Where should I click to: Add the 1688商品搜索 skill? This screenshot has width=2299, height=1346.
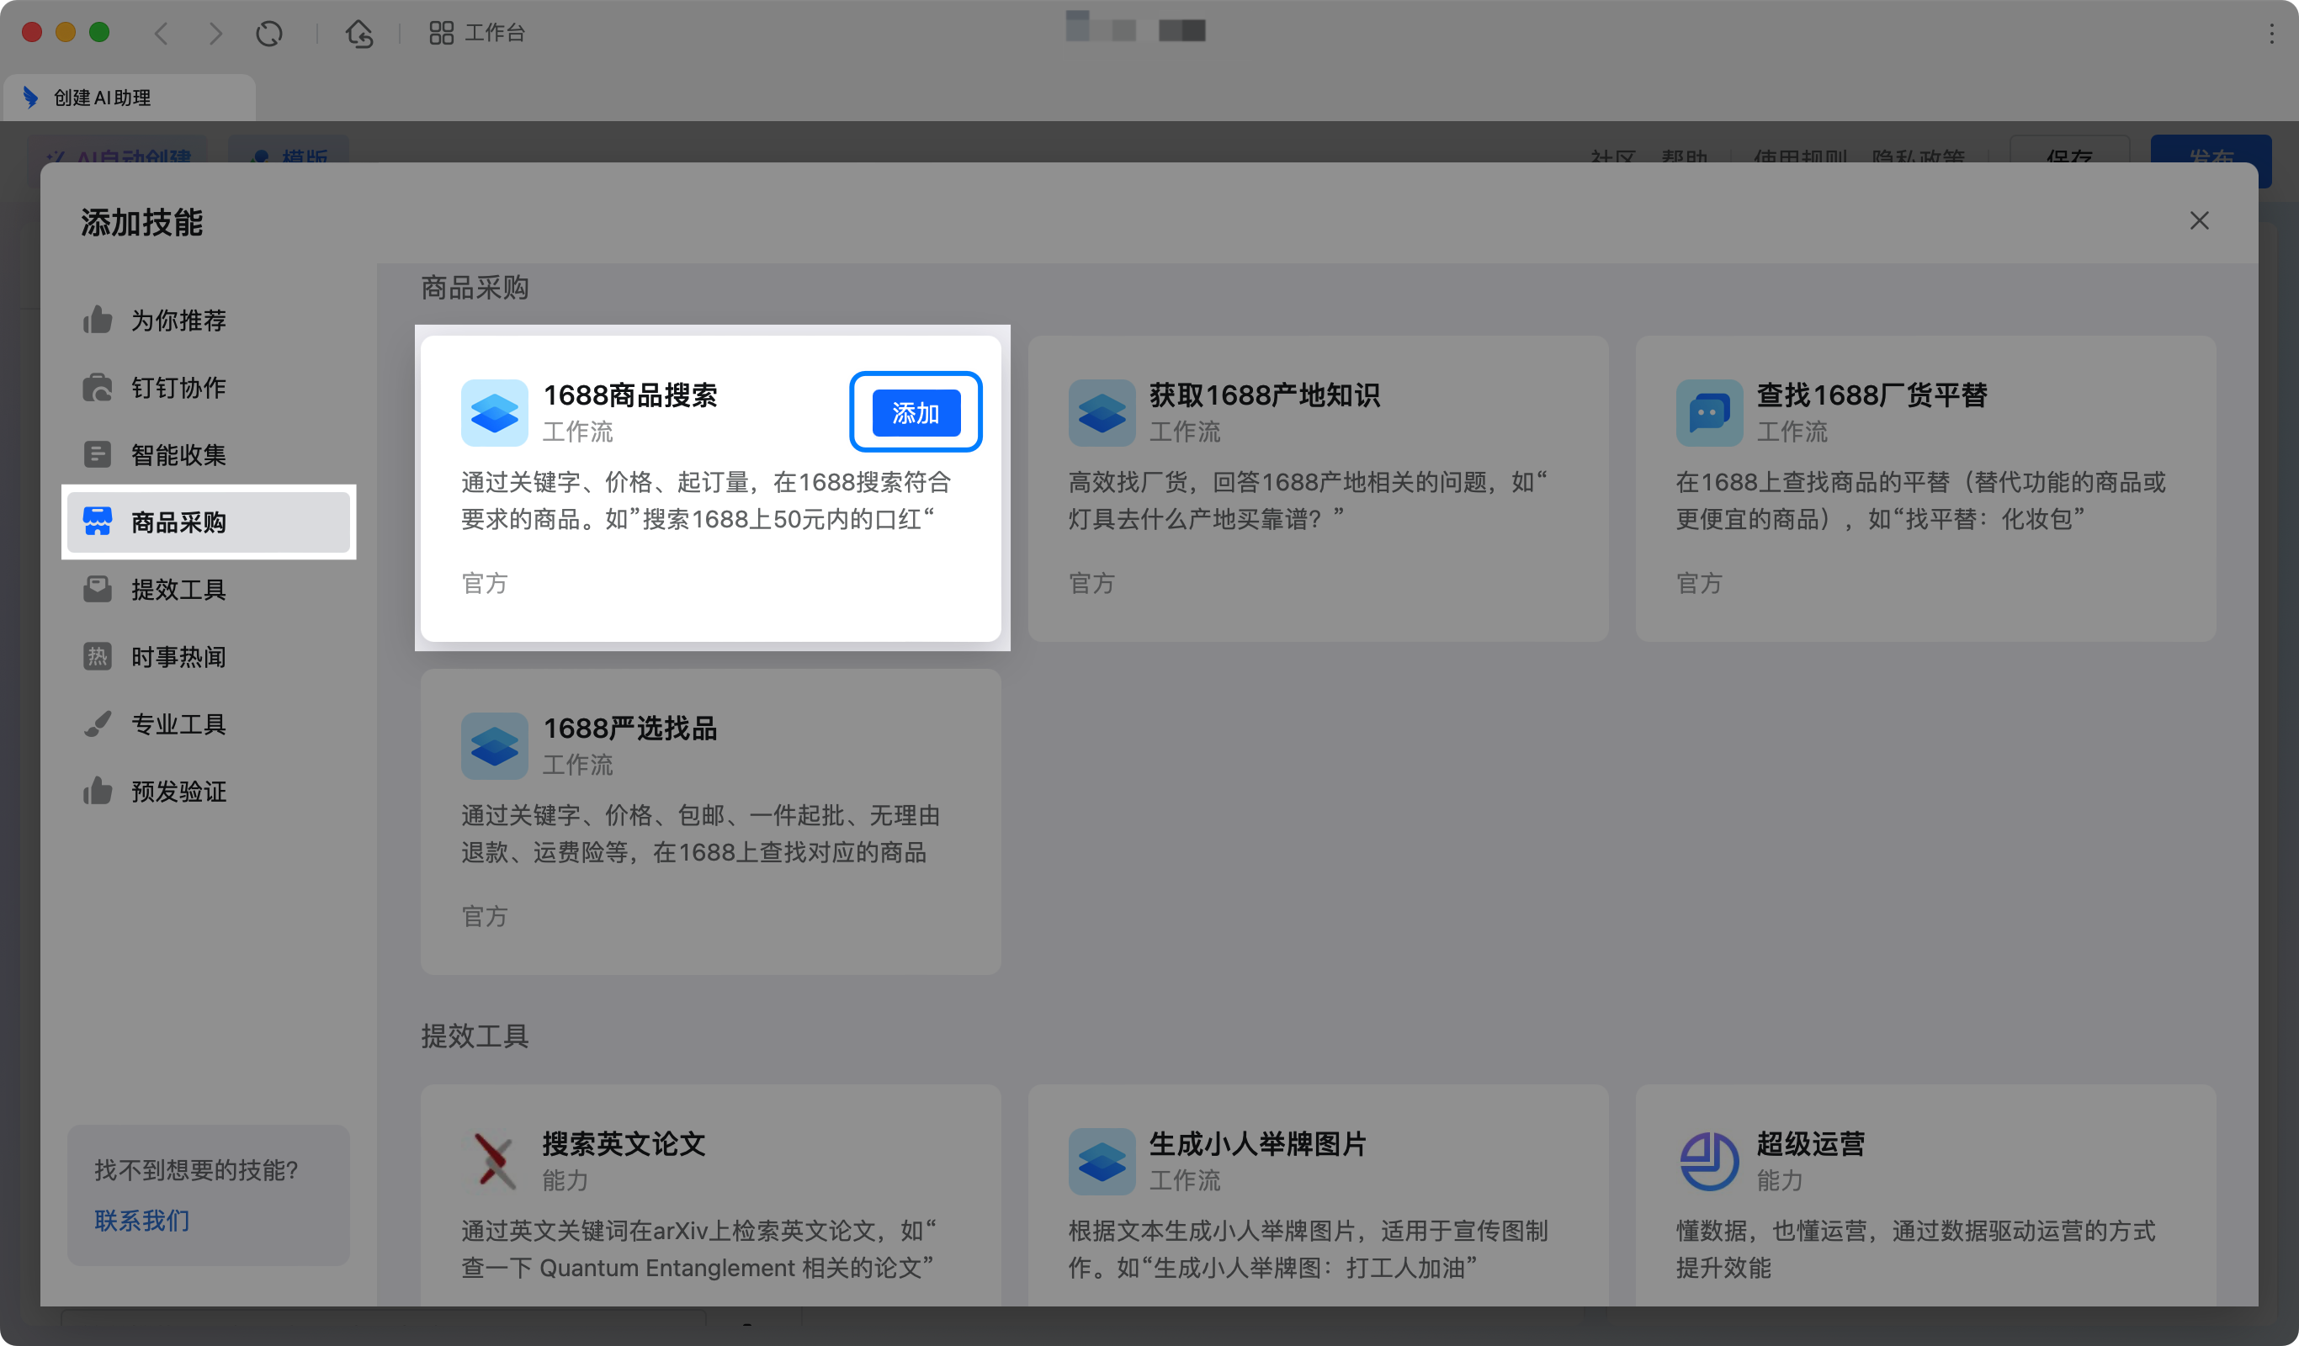click(915, 413)
